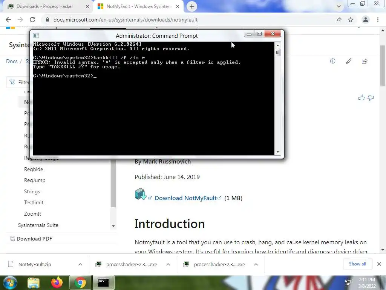Switch to Command Prompt taskbar icon
Image resolution: width=386 pixels, height=290 pixels.
pyautogui.click(x=103, y=282)
